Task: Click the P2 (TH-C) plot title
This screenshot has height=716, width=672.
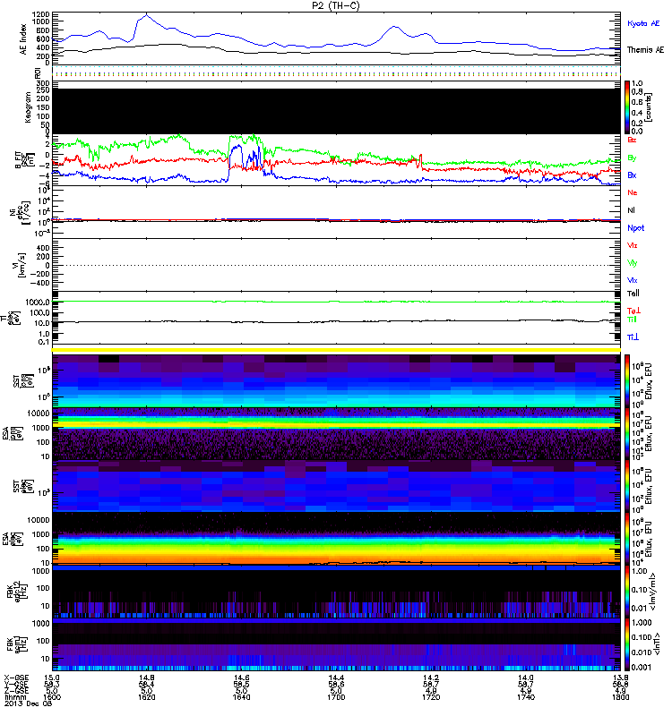Action: coord(336,4)
